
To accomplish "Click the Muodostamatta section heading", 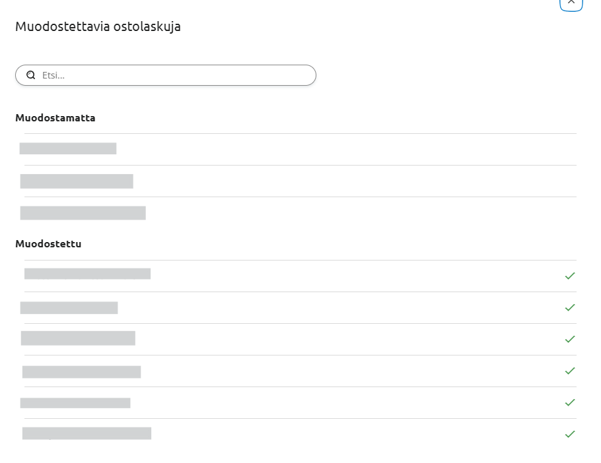I will click(x=55, y=118).
